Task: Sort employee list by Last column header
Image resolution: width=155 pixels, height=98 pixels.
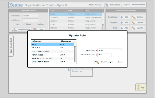Action: tap(58, 11)
